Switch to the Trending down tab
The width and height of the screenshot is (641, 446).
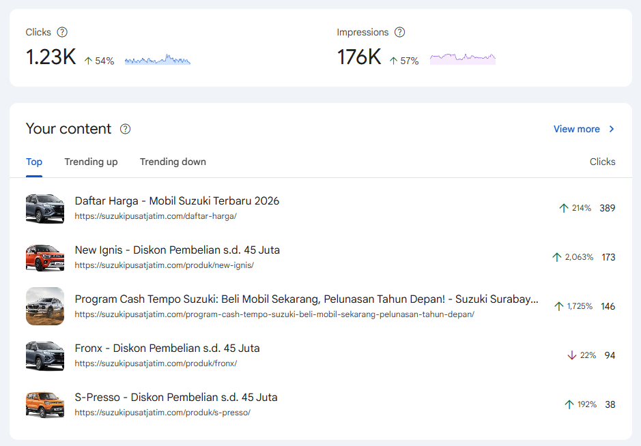point(173,162)
